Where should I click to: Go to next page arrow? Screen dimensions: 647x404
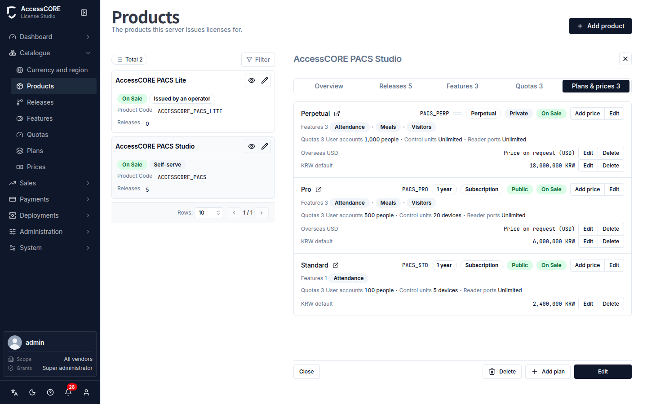tap(261, 213)
